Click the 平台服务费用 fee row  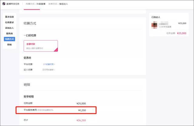56,110
